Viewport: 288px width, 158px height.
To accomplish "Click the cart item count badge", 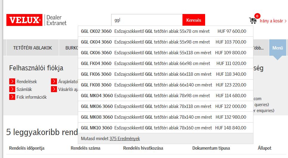I will pyautogui.click(x=257, y=16).
